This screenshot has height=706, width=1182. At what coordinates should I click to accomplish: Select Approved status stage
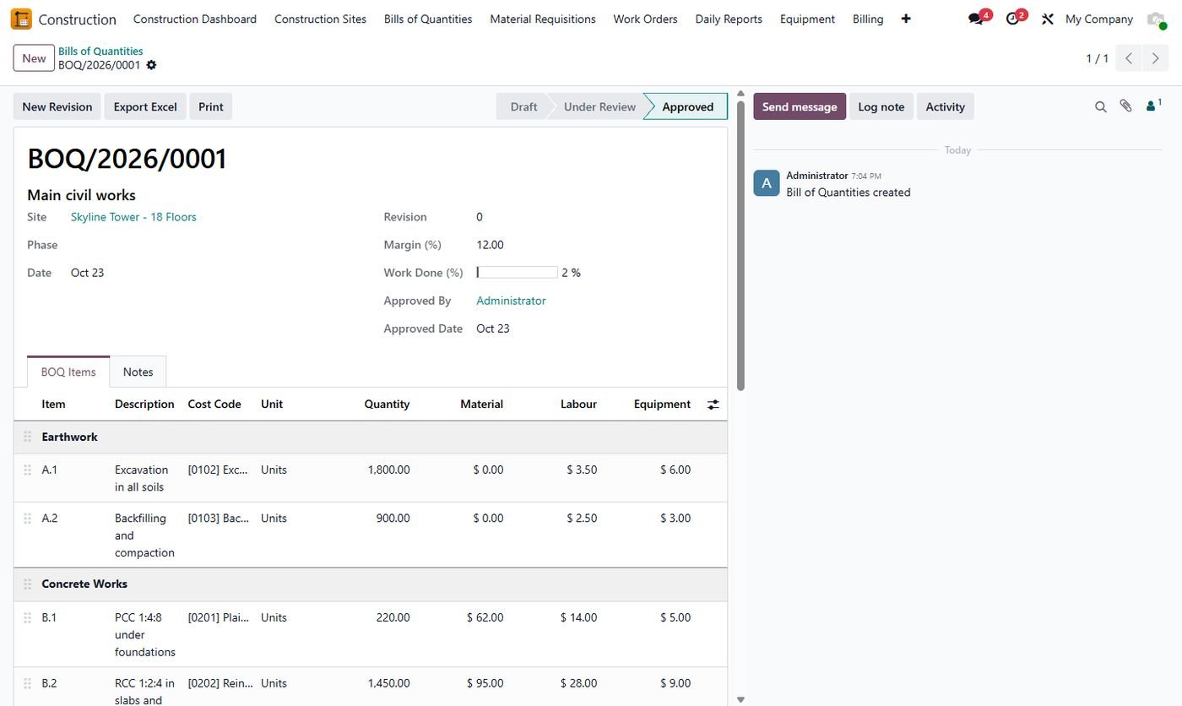687,106
